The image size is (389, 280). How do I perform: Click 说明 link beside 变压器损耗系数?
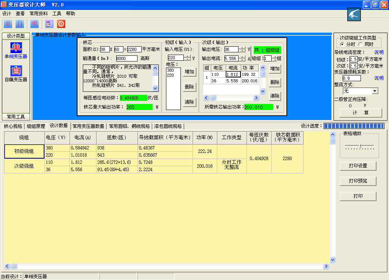click(x=379, y=78)
